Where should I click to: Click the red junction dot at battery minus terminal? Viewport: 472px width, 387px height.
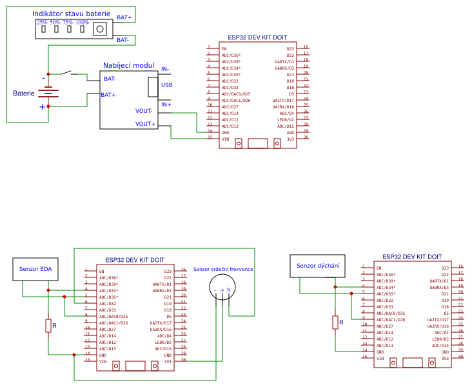[x=48, y=74]
